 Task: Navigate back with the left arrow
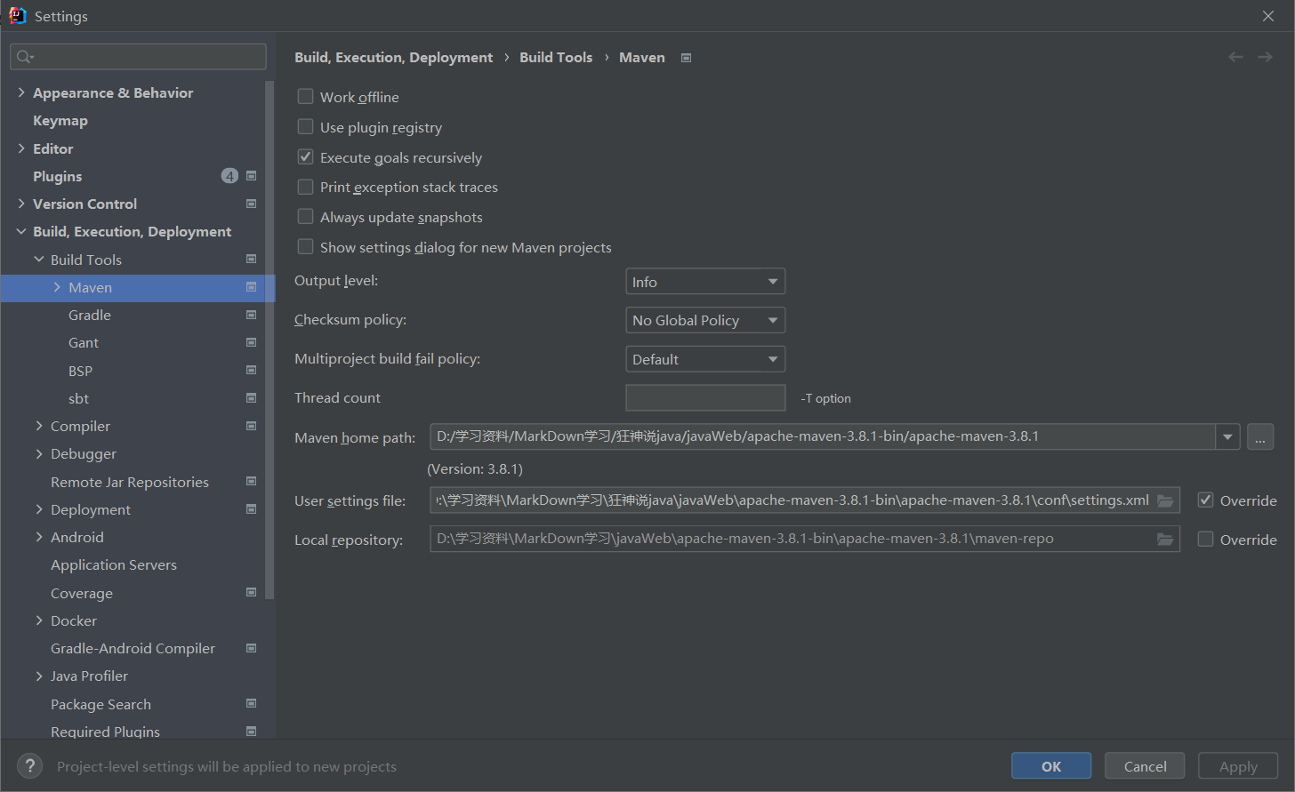[x=1235, y=57]
